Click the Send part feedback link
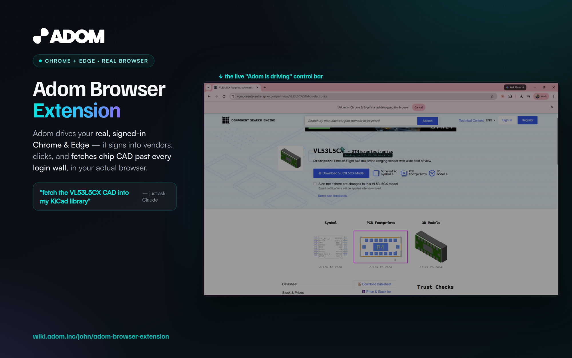This screenshot has width=572, height=358. [x=332, y=196]
